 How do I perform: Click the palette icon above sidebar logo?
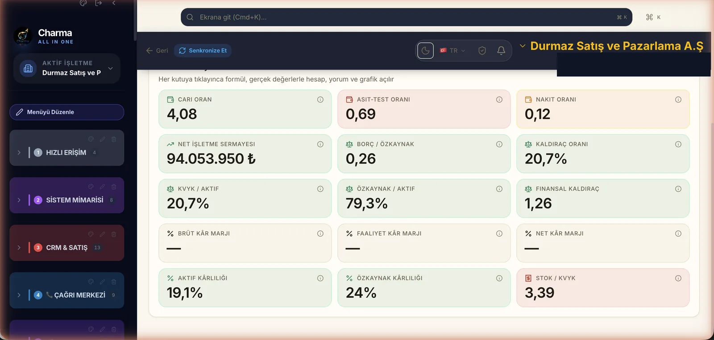click(83, 3)
